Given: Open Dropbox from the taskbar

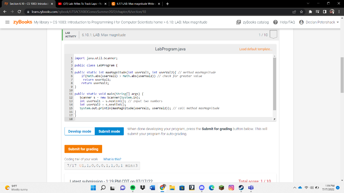Looking at the screenshot, I should [142, 188].
